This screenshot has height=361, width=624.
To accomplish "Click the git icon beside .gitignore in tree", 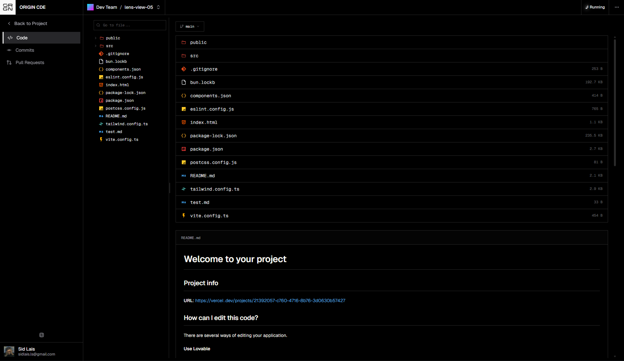I will pyautogui.click(x=101, y=54).
